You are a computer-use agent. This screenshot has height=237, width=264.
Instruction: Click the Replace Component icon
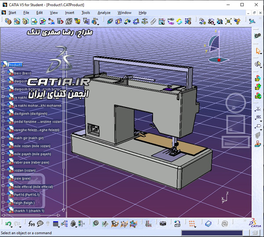[x=51, y=22]
